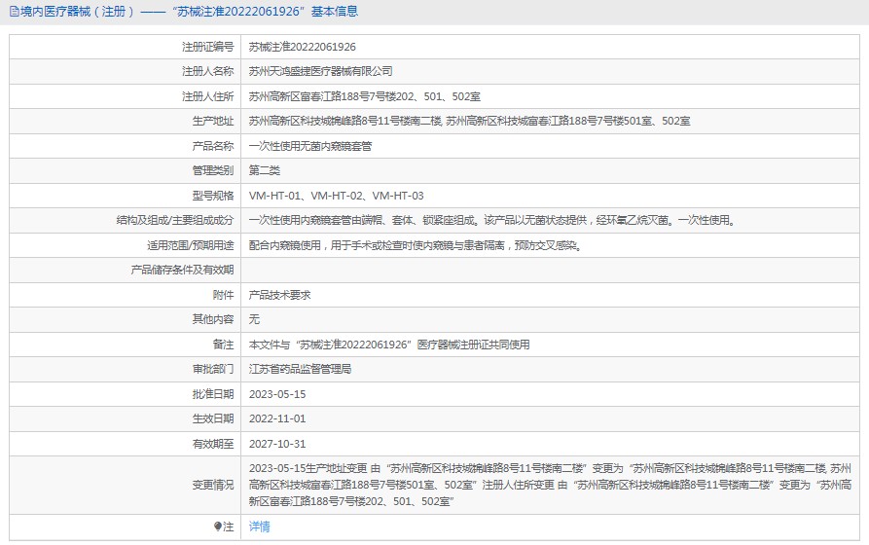Click the 结构及组成 description text

coord(490,221)
